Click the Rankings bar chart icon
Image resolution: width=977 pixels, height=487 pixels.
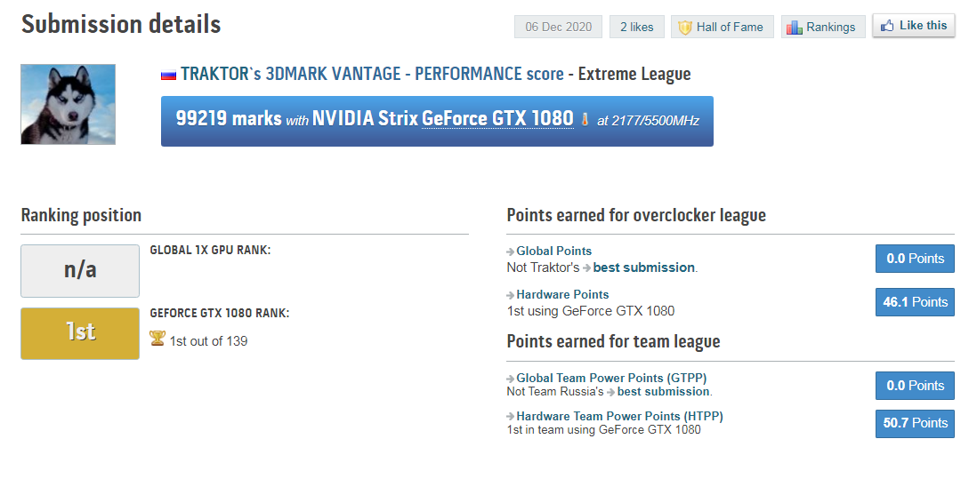(x=795, y=28)
